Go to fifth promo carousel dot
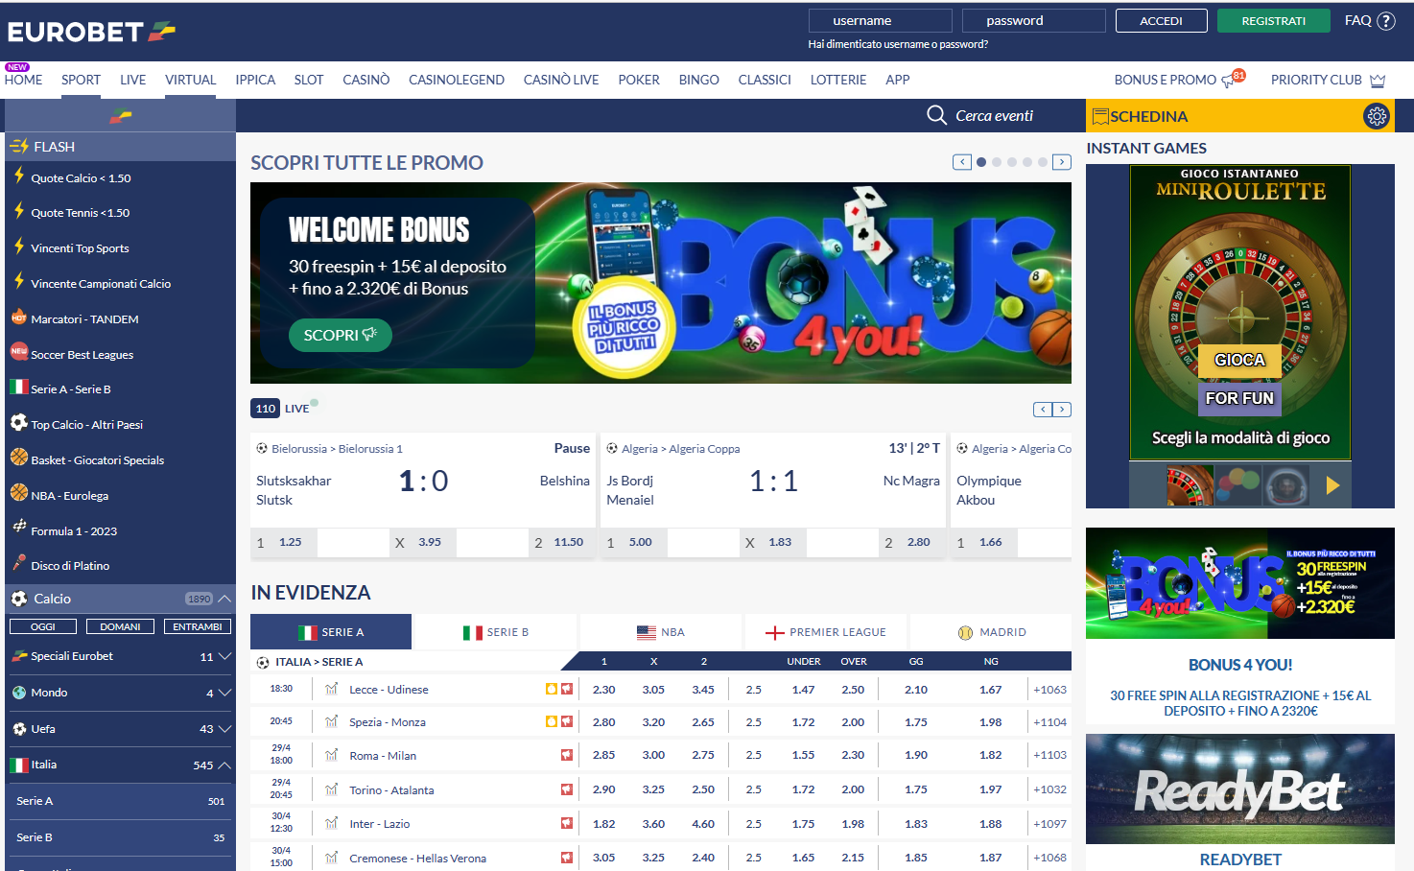This screenshot has width=1414, height=871. [x=1043, y=162]
